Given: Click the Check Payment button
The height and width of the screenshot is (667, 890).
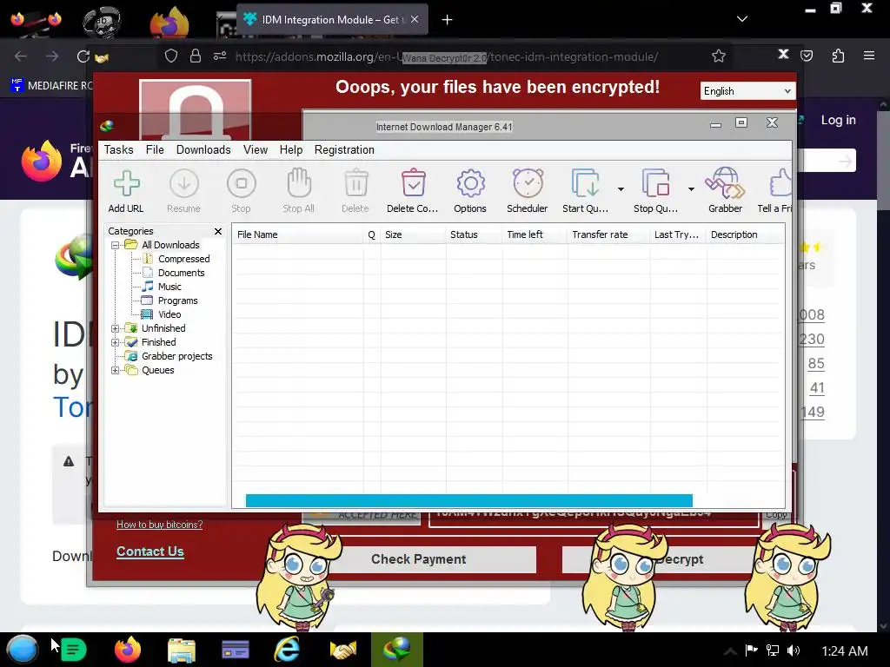Looking at the screenshot, I should coord(418,559).
